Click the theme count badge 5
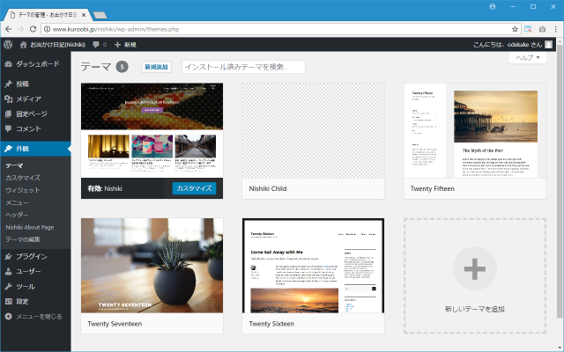This screenshot has height=352, width=564. pos(122,67)
